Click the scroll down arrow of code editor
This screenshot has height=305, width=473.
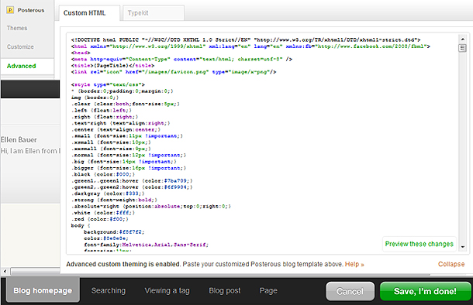[462, 247]
